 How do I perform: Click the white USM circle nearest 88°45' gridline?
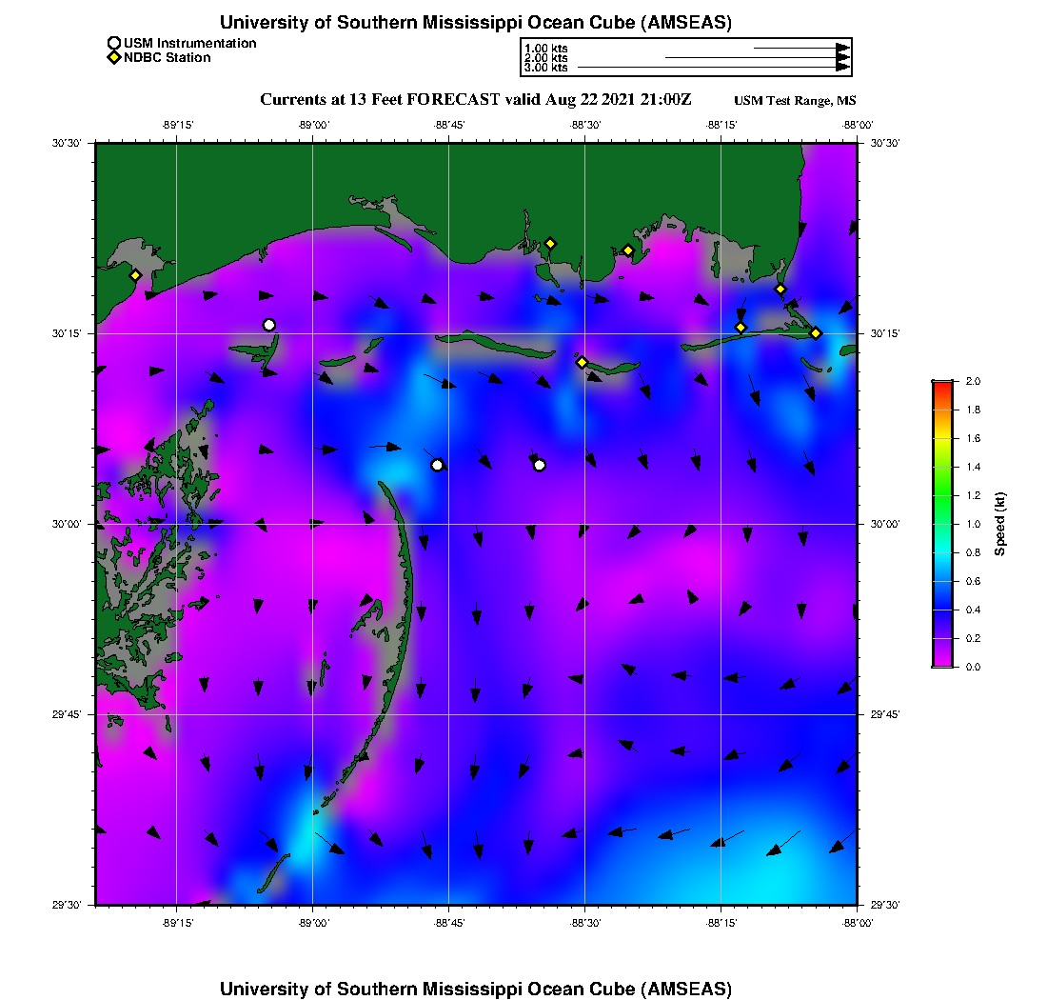pos(437,465)
